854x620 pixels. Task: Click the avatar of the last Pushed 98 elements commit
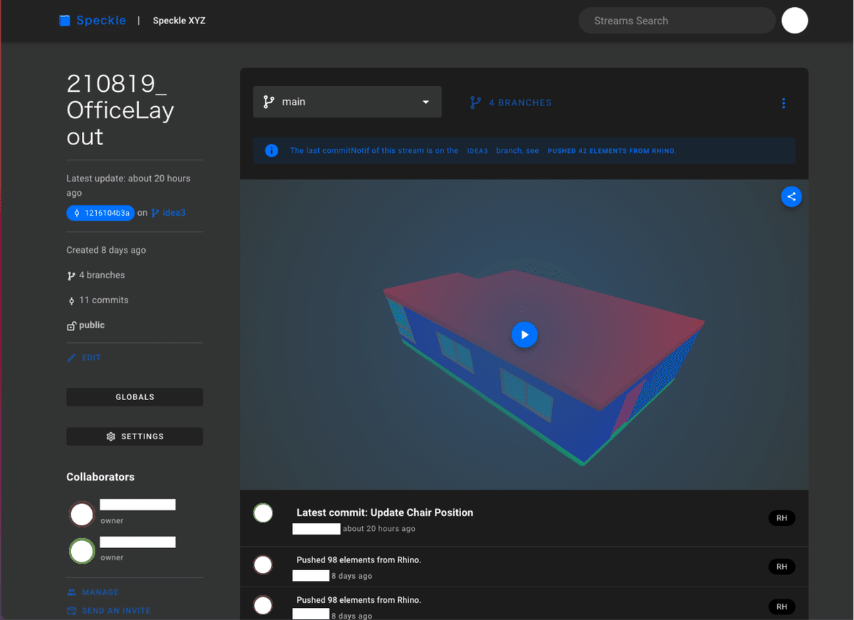[x=263, y=605]
